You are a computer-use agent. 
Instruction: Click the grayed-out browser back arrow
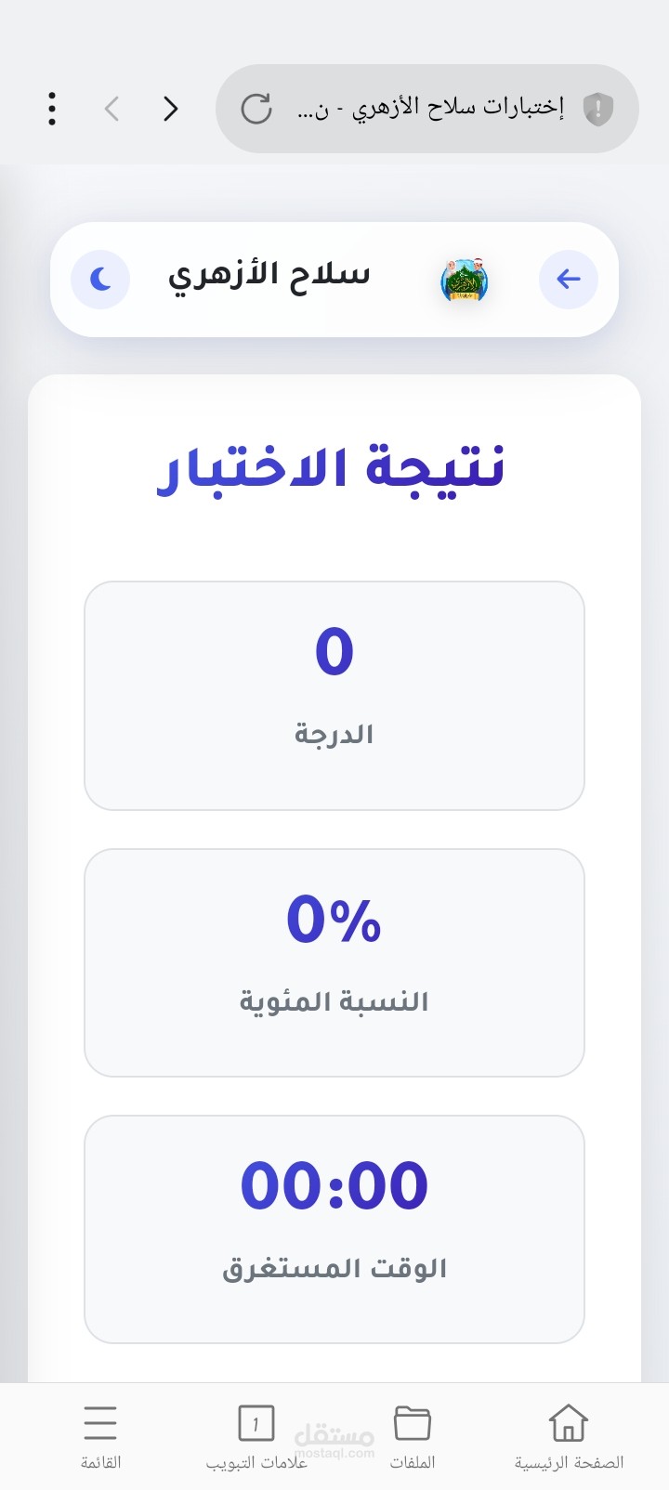tap(111, 108)
